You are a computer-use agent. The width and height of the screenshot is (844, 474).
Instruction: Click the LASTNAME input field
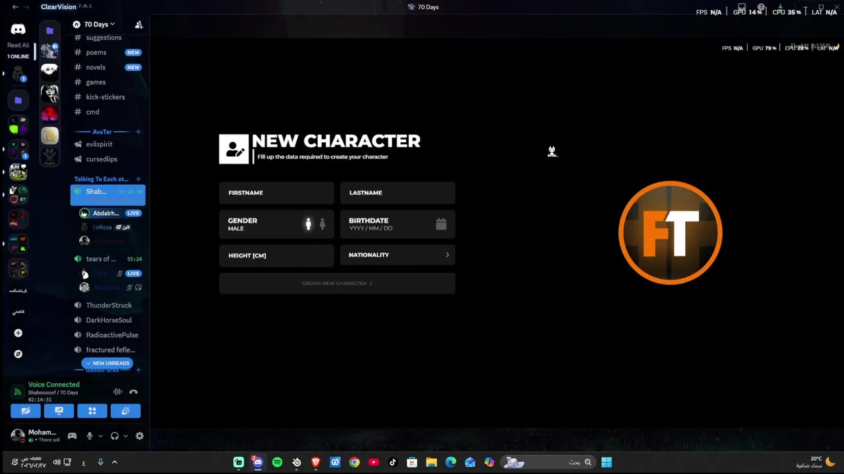tap(398, 193)
